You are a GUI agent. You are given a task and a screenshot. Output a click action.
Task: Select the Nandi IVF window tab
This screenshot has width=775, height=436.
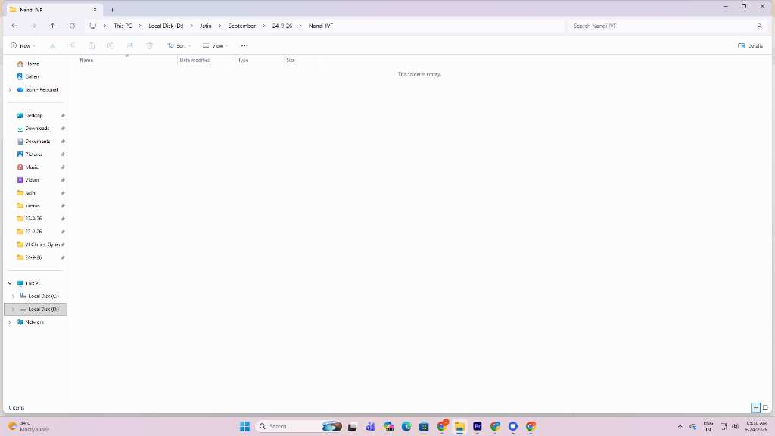point(54,9)
